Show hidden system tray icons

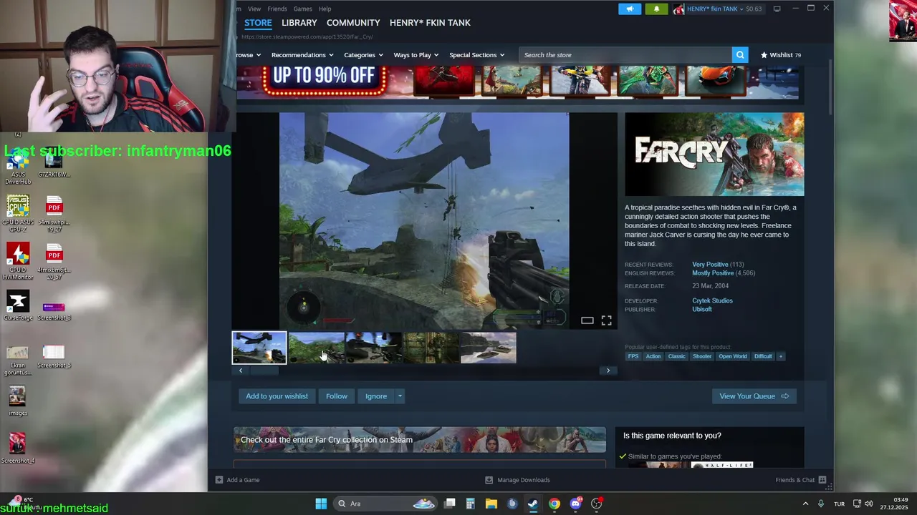[x=805, y=504]
